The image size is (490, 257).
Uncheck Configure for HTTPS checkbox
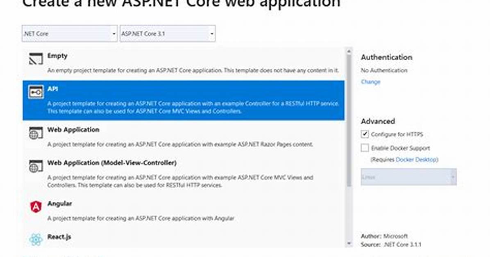[365, 134]
